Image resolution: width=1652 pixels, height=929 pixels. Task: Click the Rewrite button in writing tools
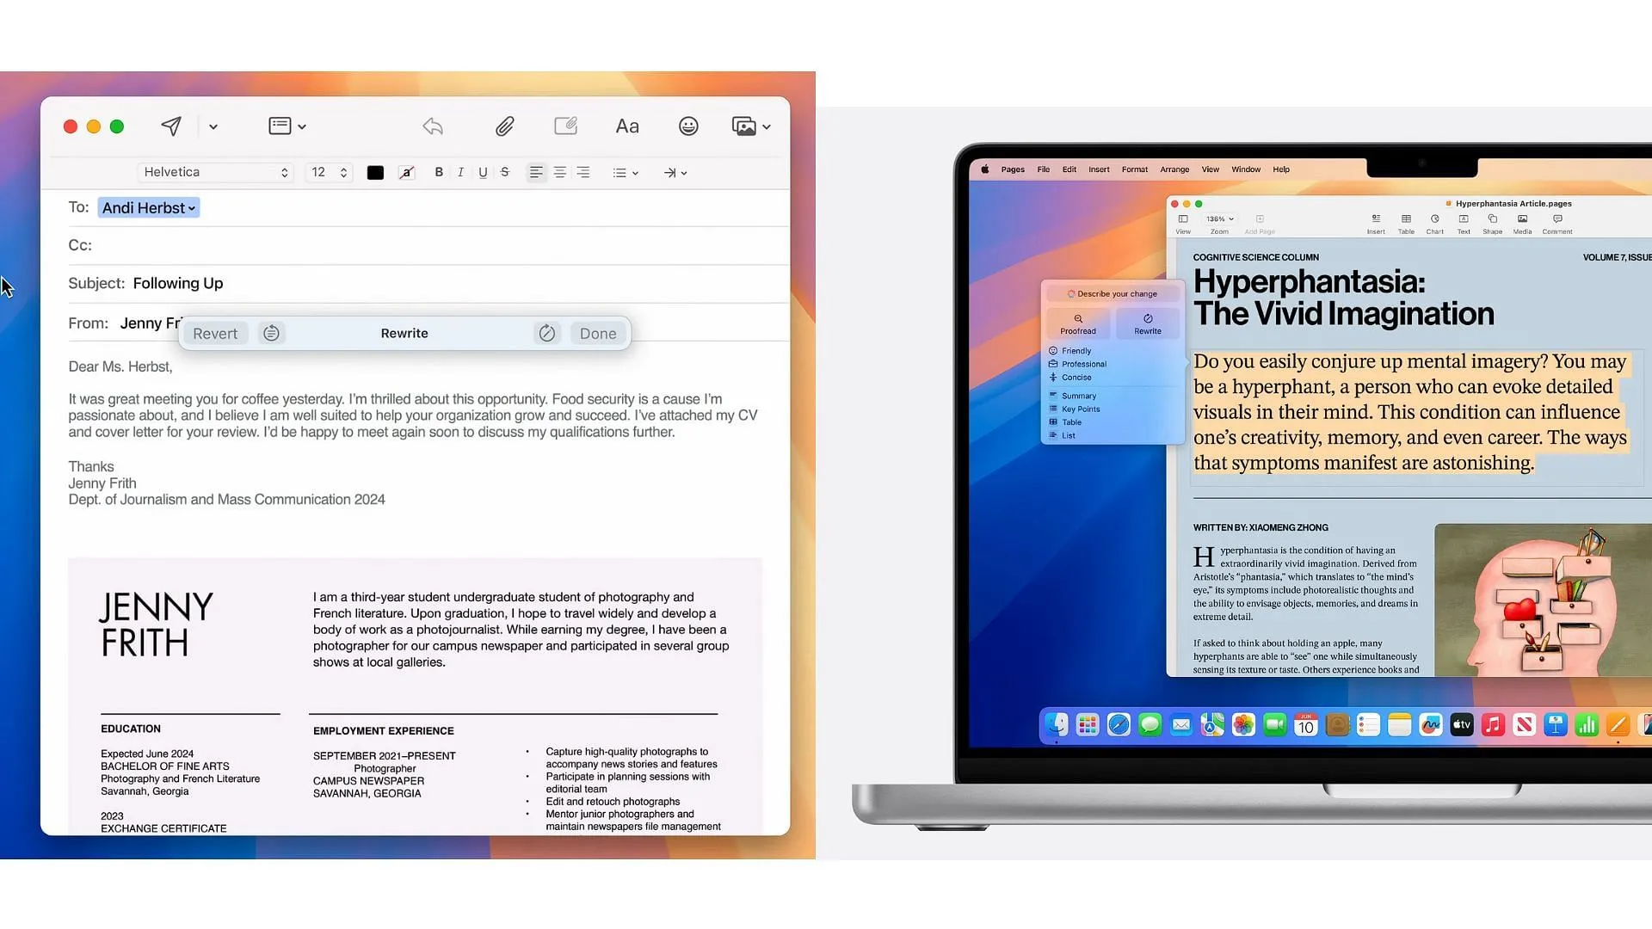coord(404,332)
